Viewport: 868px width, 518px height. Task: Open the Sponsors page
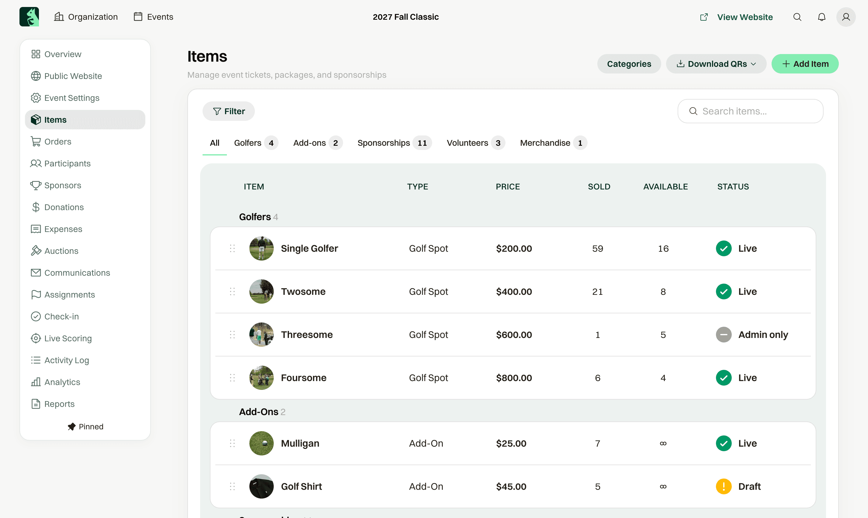pos(85,185)
